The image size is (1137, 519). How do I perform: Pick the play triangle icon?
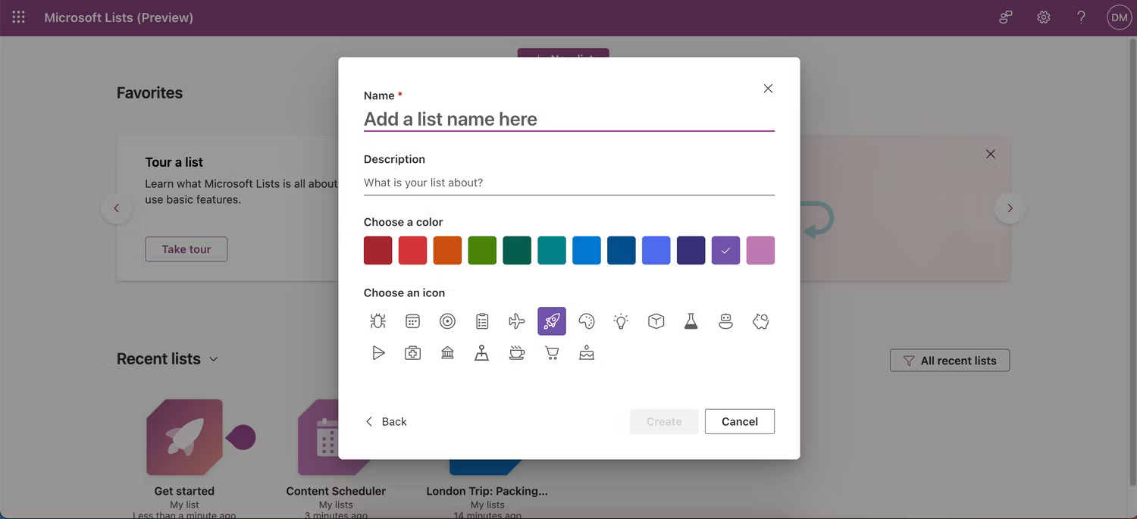(x=377, y=353)
